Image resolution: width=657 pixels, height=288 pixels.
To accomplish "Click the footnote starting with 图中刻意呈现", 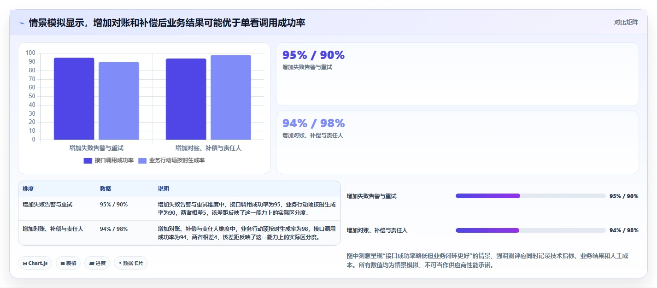I will 488,260.
